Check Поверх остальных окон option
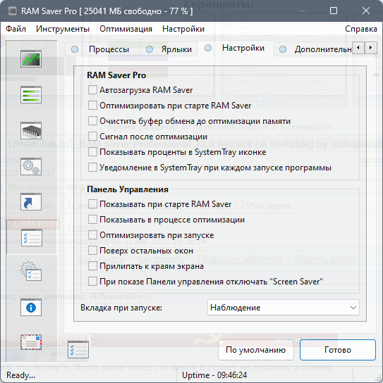Viewport: 383px width, 383px height. pyautogui.click(x=92, y=251)
